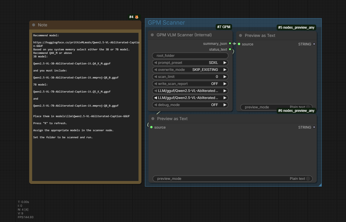346x222 pixels.
Task: Click left arrow of model combo above debug_mode
Action: point(155,98)
